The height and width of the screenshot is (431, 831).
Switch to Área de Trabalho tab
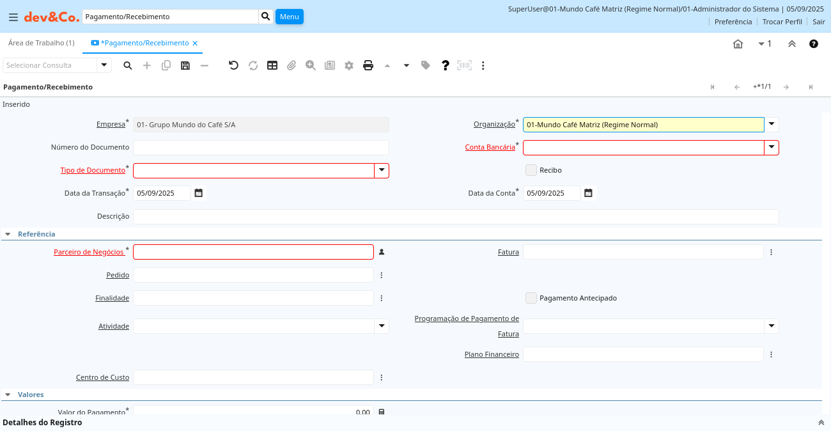(41, 43)
